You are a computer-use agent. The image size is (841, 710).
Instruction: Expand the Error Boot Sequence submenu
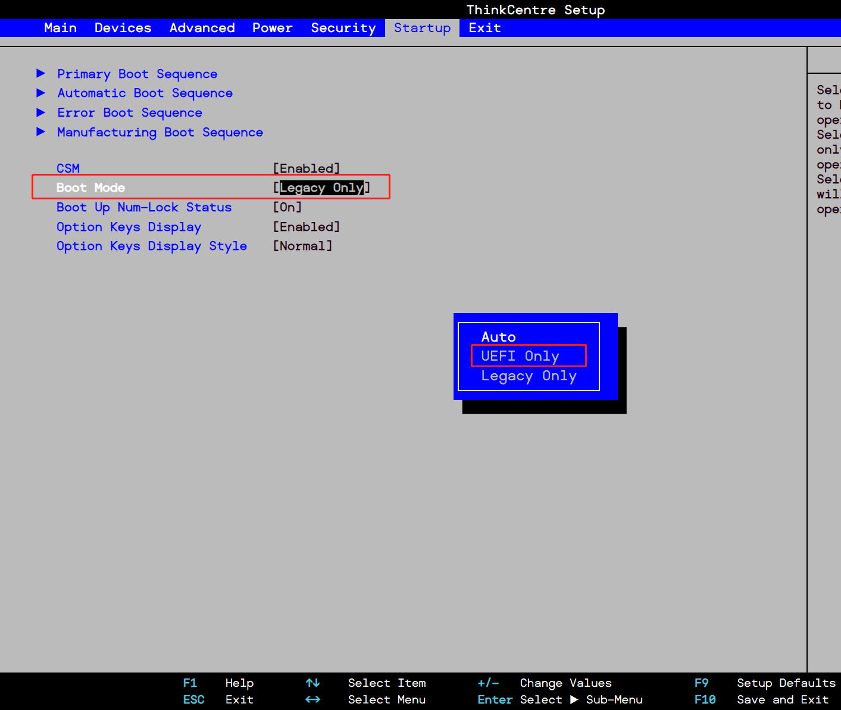click(x=129, y=112)
